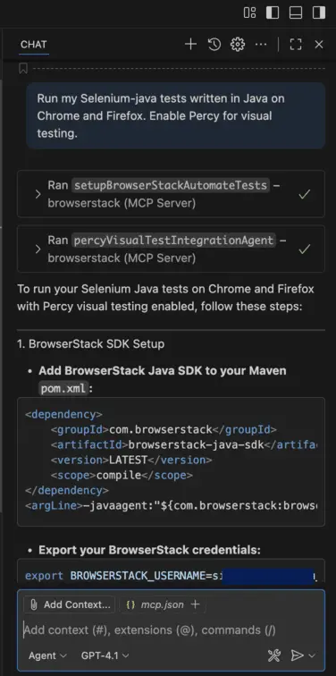Open the GPT-4.1 model dropdown
Viewport: 336px width, 676px height.
105,655
